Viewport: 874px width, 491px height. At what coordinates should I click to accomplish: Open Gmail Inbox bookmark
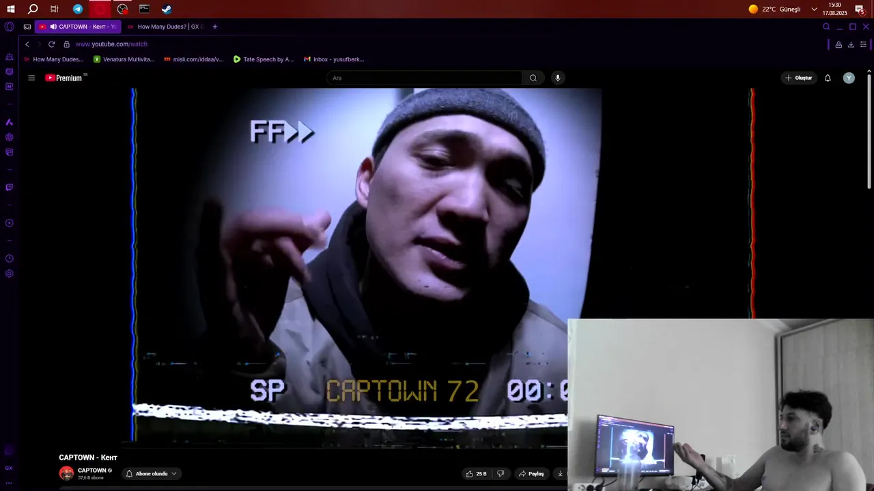334,59
